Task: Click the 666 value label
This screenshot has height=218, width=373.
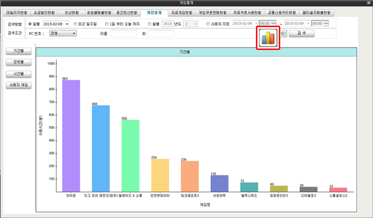Action: pos(95,104)
